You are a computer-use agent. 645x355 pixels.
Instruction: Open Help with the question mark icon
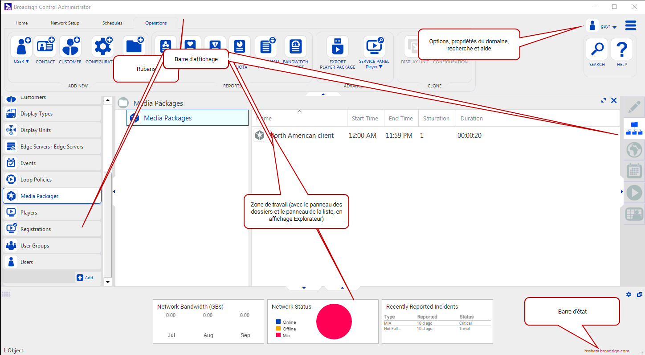[622, 49]
